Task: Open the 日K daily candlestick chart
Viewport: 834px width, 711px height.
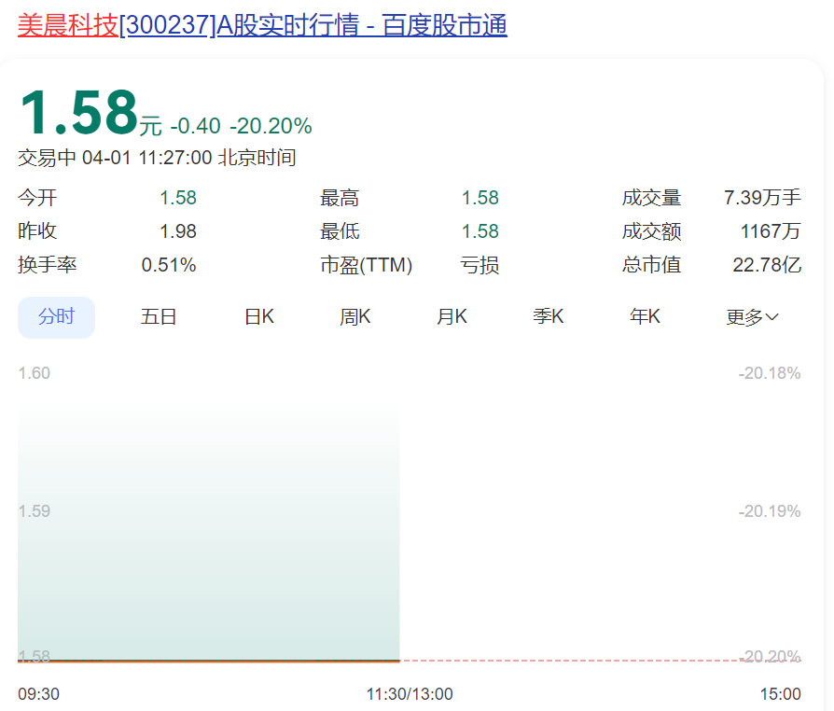Action: 258,316
